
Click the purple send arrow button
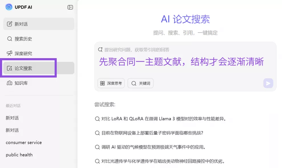coord(268,83)
